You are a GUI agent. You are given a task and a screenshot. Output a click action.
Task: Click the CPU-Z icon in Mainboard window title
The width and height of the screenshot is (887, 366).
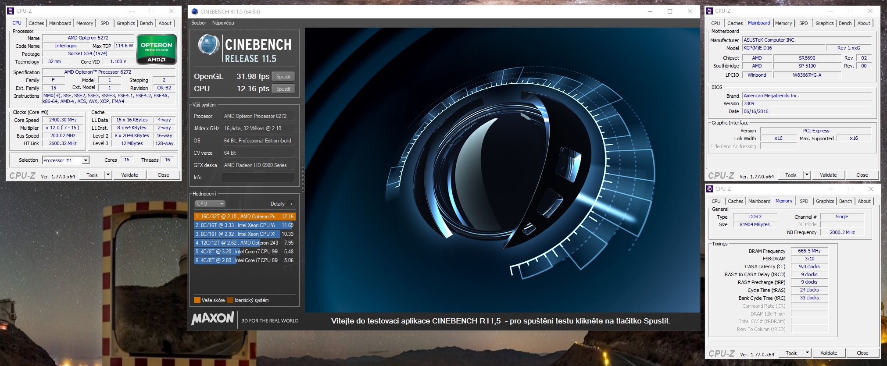pos(710,11)
